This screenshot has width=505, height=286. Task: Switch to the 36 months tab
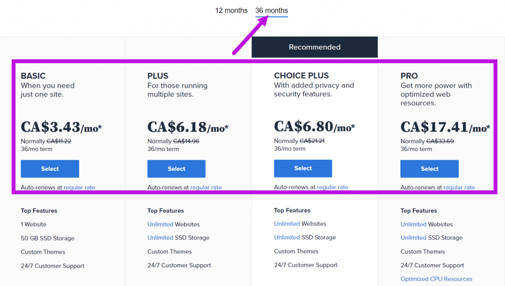coord(271,10)
